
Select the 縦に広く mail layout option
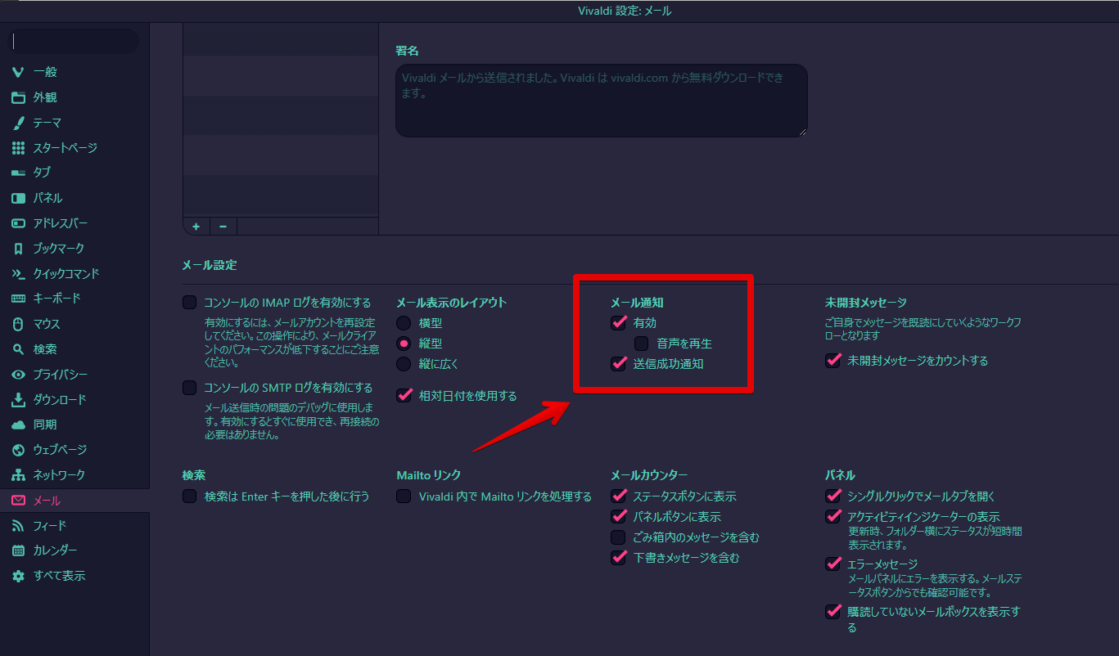[x=404, y=364]
